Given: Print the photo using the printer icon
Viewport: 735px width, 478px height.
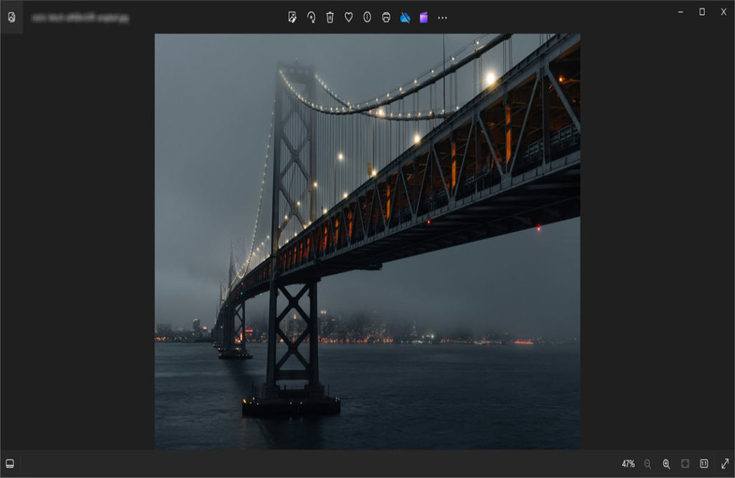Looking at the screenshot, I should [x=386, y=17].
